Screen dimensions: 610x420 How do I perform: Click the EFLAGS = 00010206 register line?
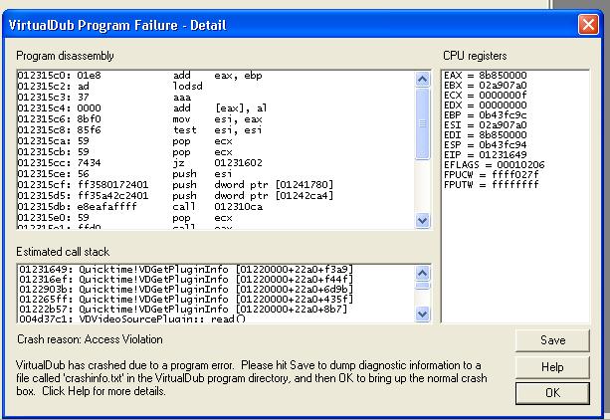(494, 164)
